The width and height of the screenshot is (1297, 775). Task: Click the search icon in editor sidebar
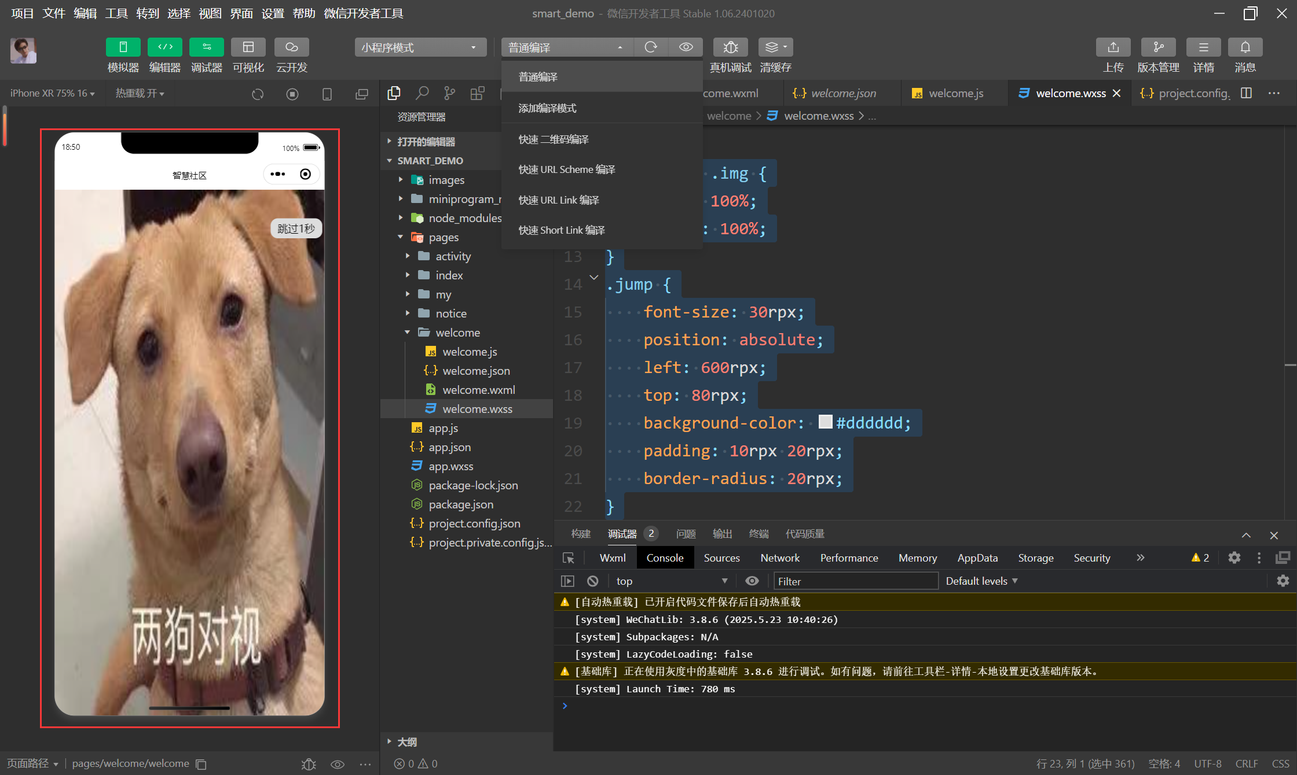[422, 93]
